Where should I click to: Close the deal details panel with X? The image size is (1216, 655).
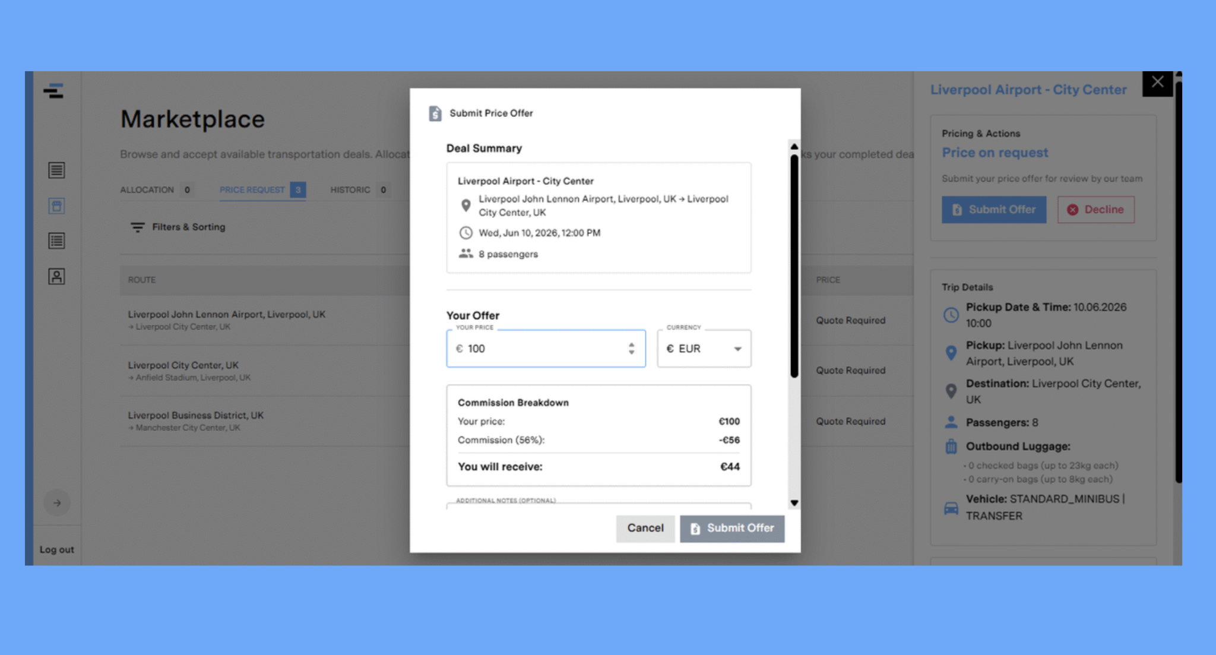coord(1157,83)
